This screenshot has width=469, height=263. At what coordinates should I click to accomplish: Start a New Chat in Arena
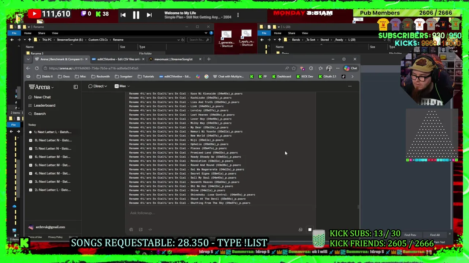pyautogui.click(x=39, y=97)
